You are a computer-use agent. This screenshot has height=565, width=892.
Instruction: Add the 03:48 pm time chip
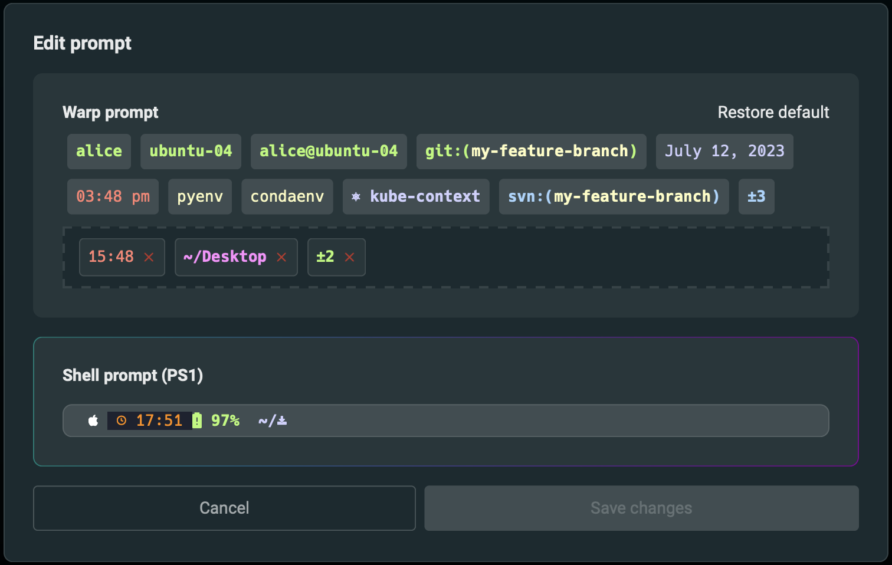(x=113, y=196)
